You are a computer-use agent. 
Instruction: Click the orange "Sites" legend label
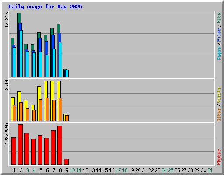[x=219, y=115]
